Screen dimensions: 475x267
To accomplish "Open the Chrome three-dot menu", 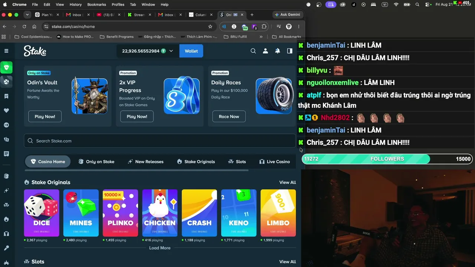I will tap(299, 26).
